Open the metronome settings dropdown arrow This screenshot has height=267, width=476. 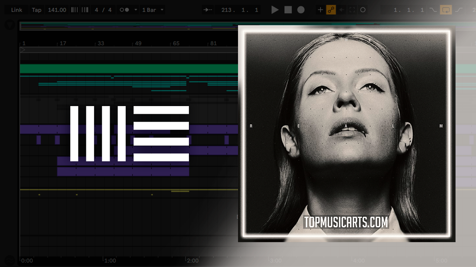(135, 10)
